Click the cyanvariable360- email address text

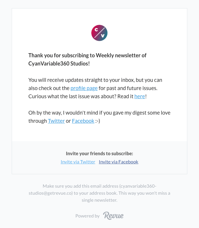click(138, 186)
